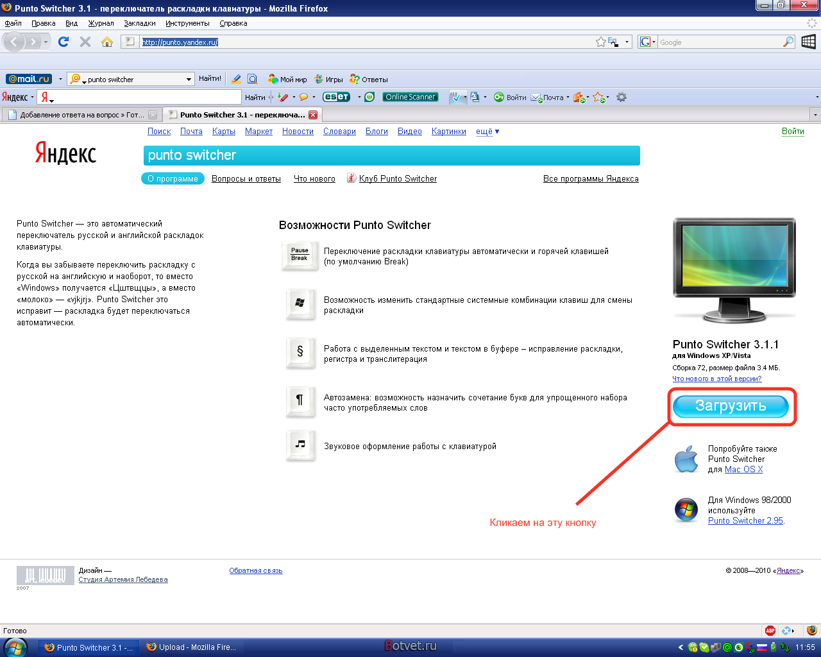Screen dimensions: 821x657
Task: Open Ответы from the Mail.ru toolbar
Action: tap(369, 79)
